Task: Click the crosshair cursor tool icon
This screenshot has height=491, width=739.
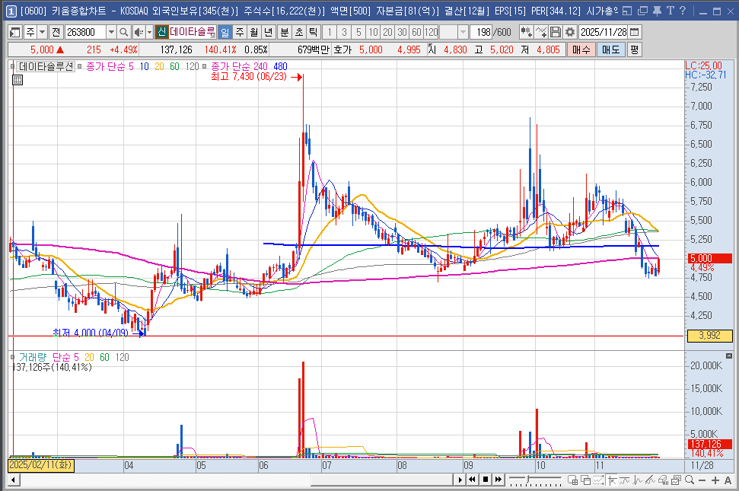Action: click(x=612, y=480)
